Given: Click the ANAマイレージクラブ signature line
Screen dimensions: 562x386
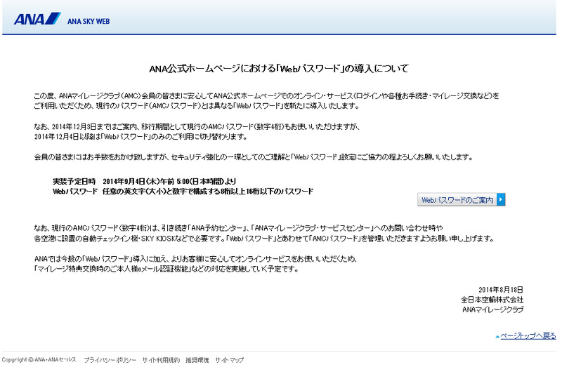Looking at the screenshot, I should 492,309.
